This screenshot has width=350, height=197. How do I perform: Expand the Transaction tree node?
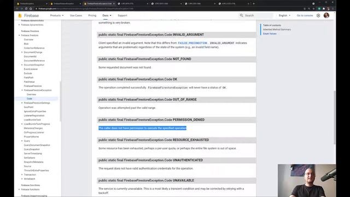(22, 175)
